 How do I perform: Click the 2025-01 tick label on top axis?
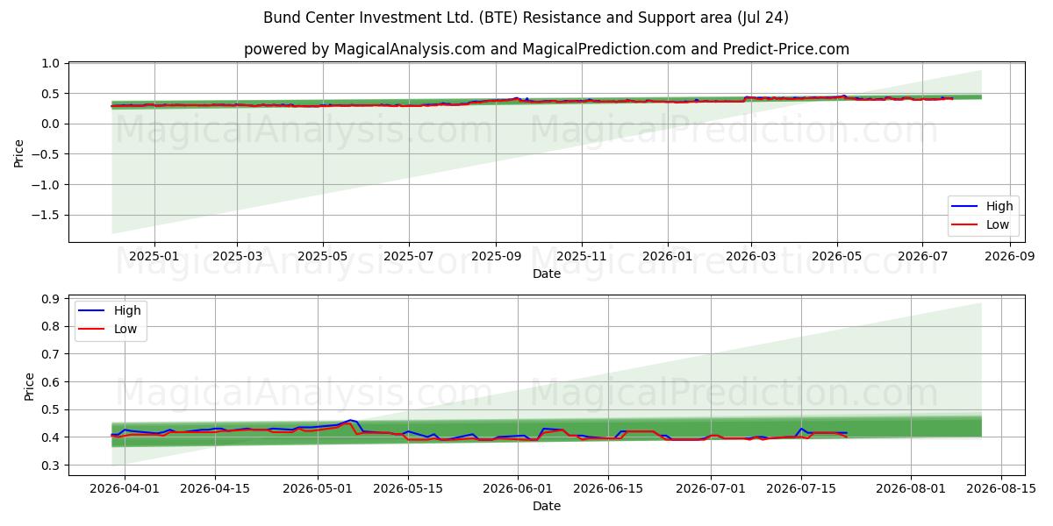tap(154, 257)
